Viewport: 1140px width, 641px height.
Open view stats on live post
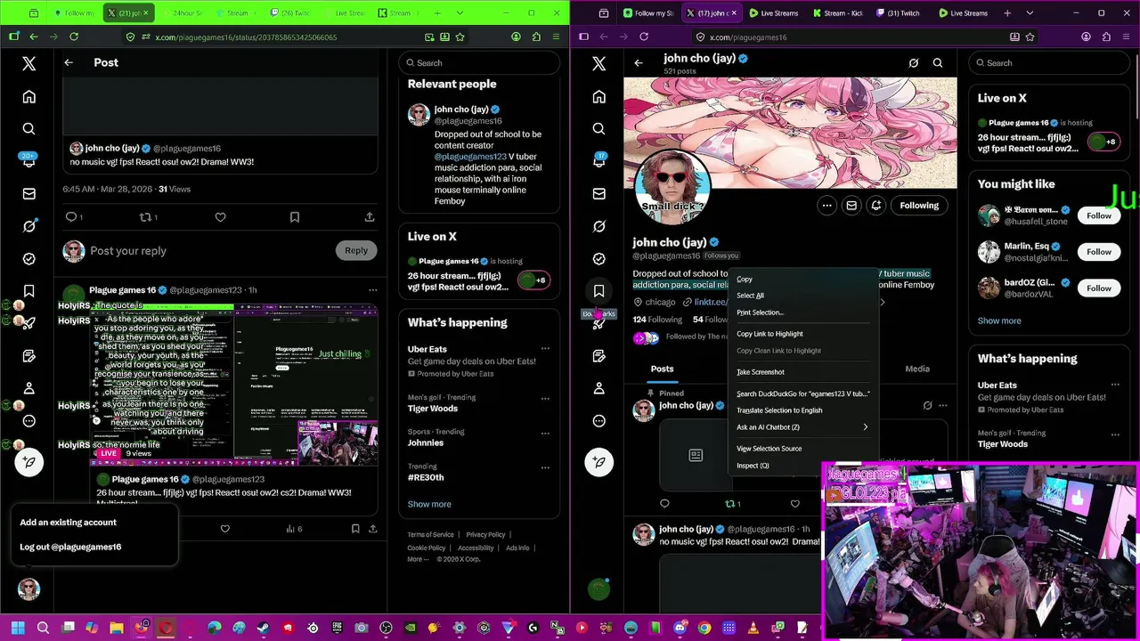click(x=295, y=529)
